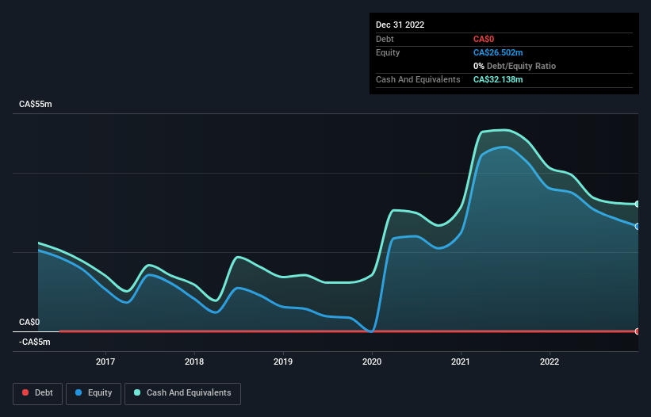Screen dimensions: 651x417
Task: Click the Dec 31 2022 tooltip date
Action: coord(400,25)
